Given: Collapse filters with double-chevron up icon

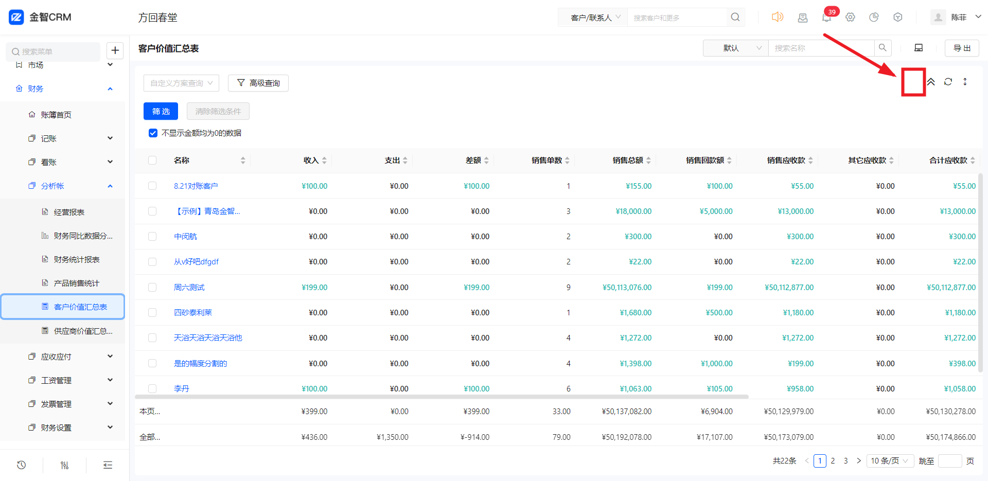Looking at the screenshot, I should [931, 82].
